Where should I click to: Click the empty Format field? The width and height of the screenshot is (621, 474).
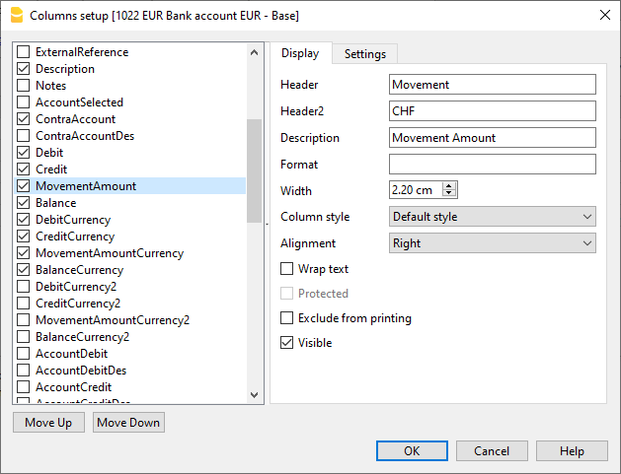tap(493, 164)
